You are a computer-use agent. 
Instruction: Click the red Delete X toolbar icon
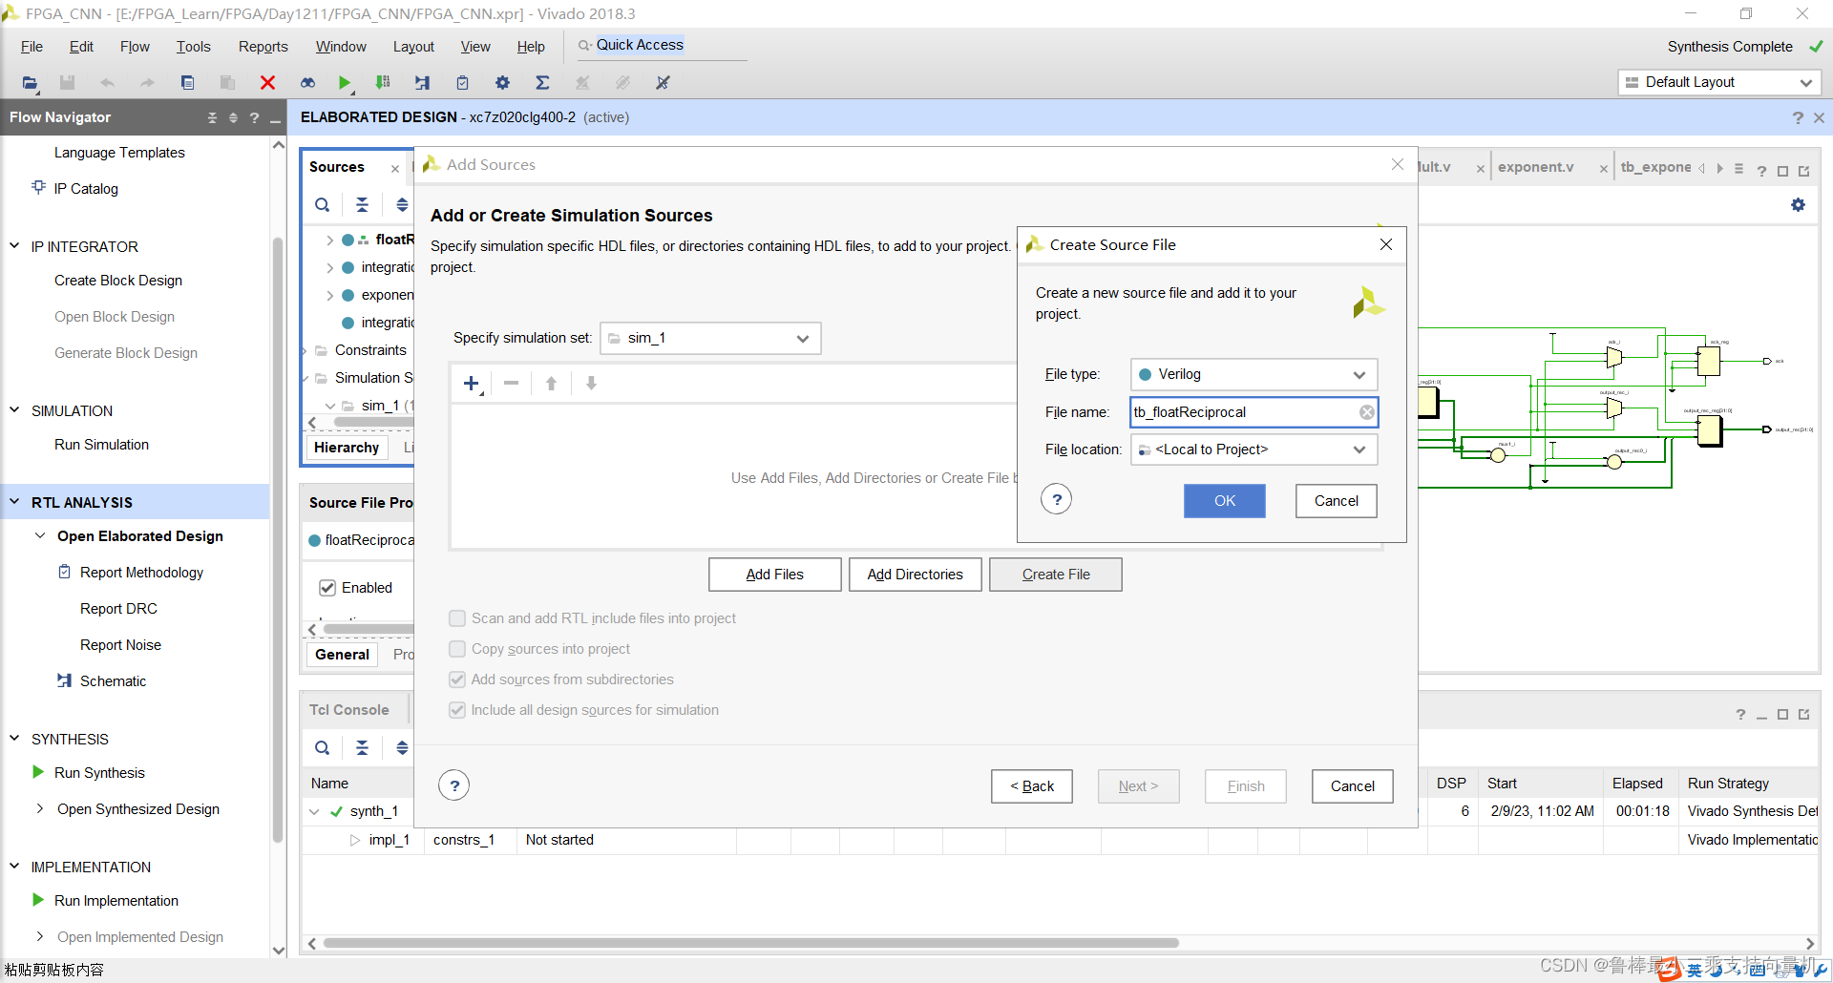[267, 83]
